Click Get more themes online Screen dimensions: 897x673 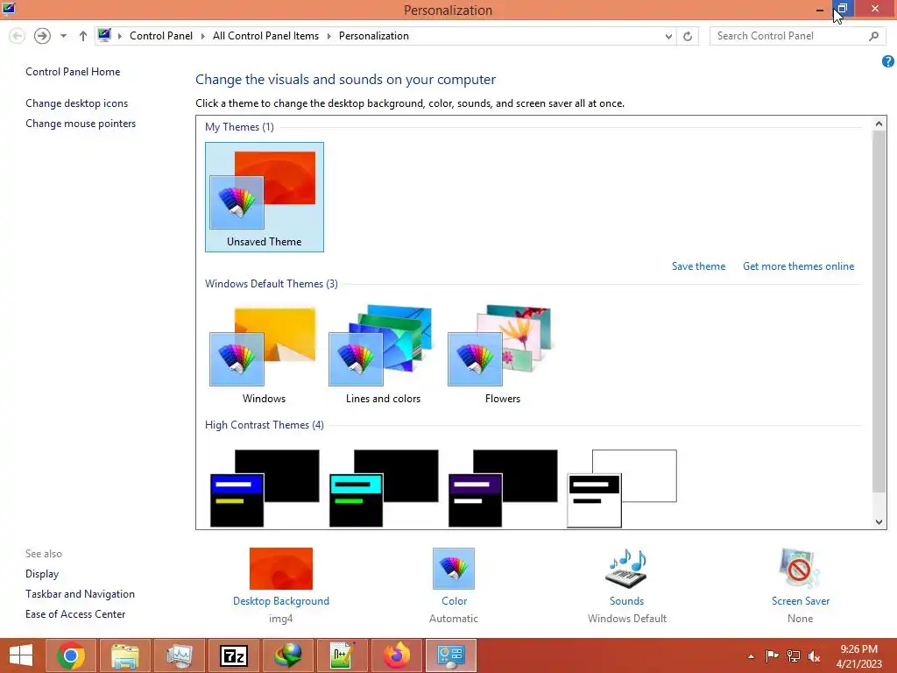(798, 266)
